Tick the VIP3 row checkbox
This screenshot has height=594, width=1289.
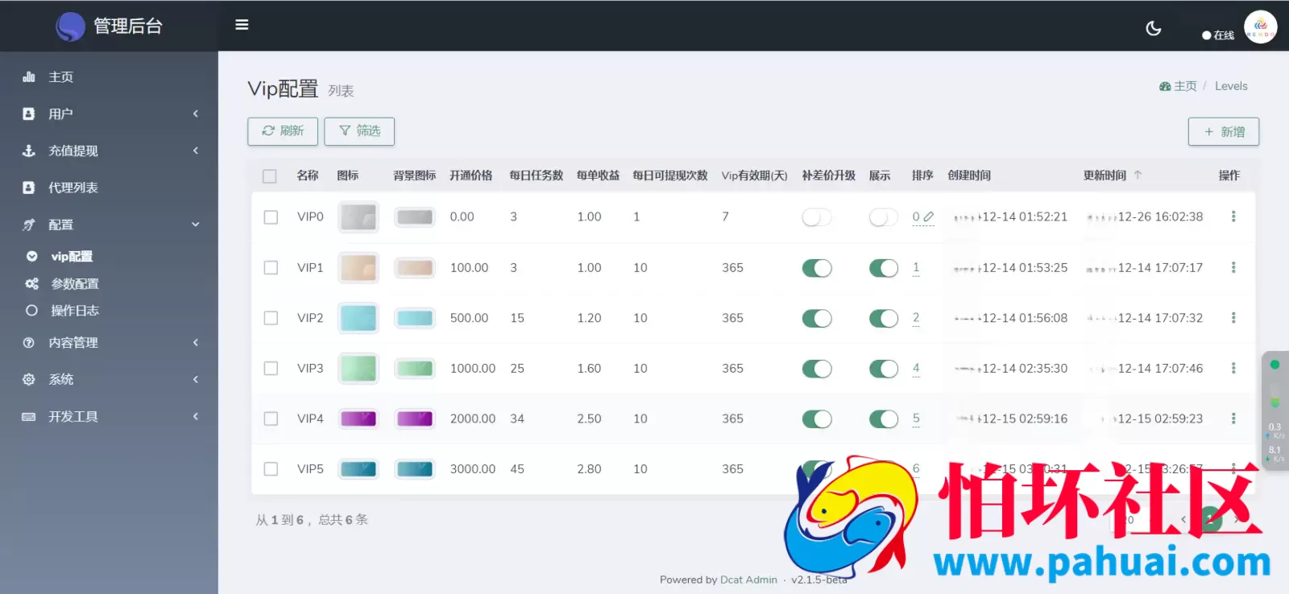pos(271,369)
